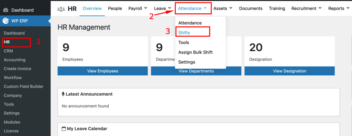Select Tools in the Attendance dropdown

pyautogui.click(x=184, y=42)
